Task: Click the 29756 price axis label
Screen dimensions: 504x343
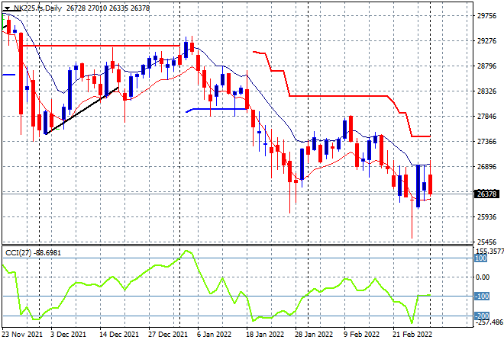Action: (x=486, y=16)
